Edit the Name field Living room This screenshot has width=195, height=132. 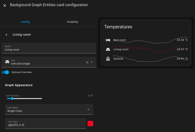pos(49,48)
